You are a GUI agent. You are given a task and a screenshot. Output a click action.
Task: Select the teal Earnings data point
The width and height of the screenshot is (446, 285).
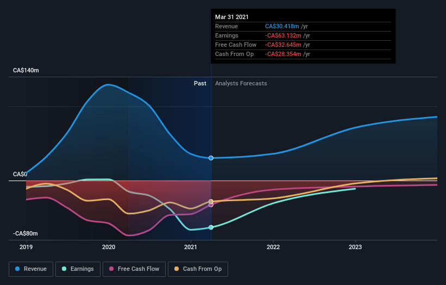(211, 227)
